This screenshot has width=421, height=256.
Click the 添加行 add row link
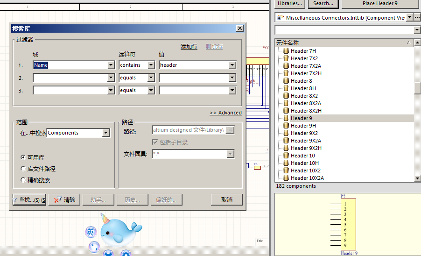click(x=189, y=46)
